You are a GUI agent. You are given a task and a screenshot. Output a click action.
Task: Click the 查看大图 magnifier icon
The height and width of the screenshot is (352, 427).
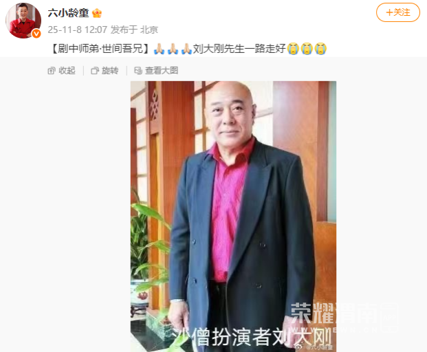(138, 71)
